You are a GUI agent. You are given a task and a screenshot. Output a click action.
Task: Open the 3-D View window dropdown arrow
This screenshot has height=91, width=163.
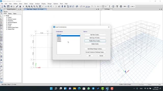click(160, 9)
